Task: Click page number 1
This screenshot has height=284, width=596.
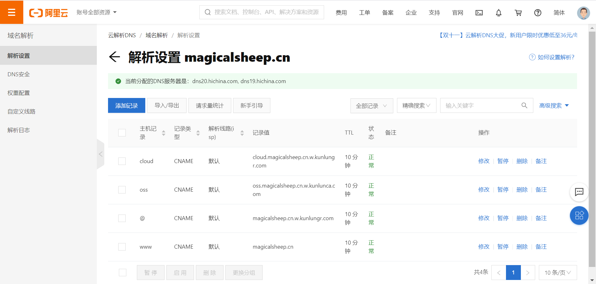Action: coord(513,273)
